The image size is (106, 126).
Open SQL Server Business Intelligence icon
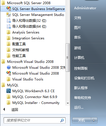(9, 9)
